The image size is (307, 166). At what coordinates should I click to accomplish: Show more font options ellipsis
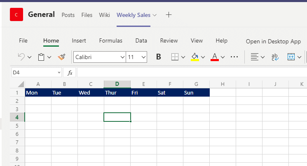coord(234,57)
